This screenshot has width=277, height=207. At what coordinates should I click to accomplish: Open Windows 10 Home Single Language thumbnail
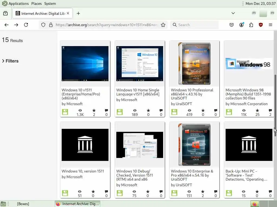140,64
